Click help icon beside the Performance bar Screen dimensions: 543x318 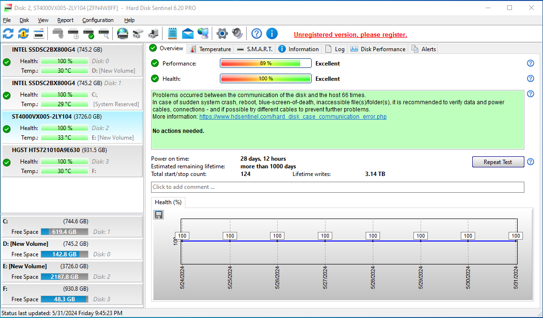(530, 63)
